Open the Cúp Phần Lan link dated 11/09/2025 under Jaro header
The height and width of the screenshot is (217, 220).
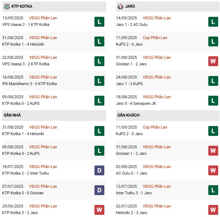[x=155, y=38]
